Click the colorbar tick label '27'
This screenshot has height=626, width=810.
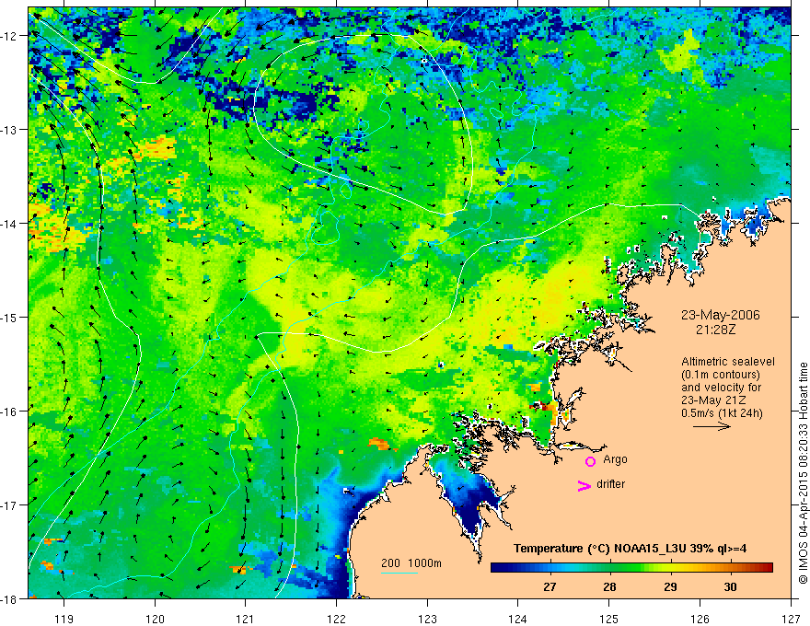click(550, 586)
